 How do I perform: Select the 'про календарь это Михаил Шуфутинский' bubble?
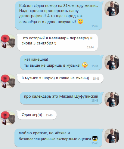click(x=61, y=98)
